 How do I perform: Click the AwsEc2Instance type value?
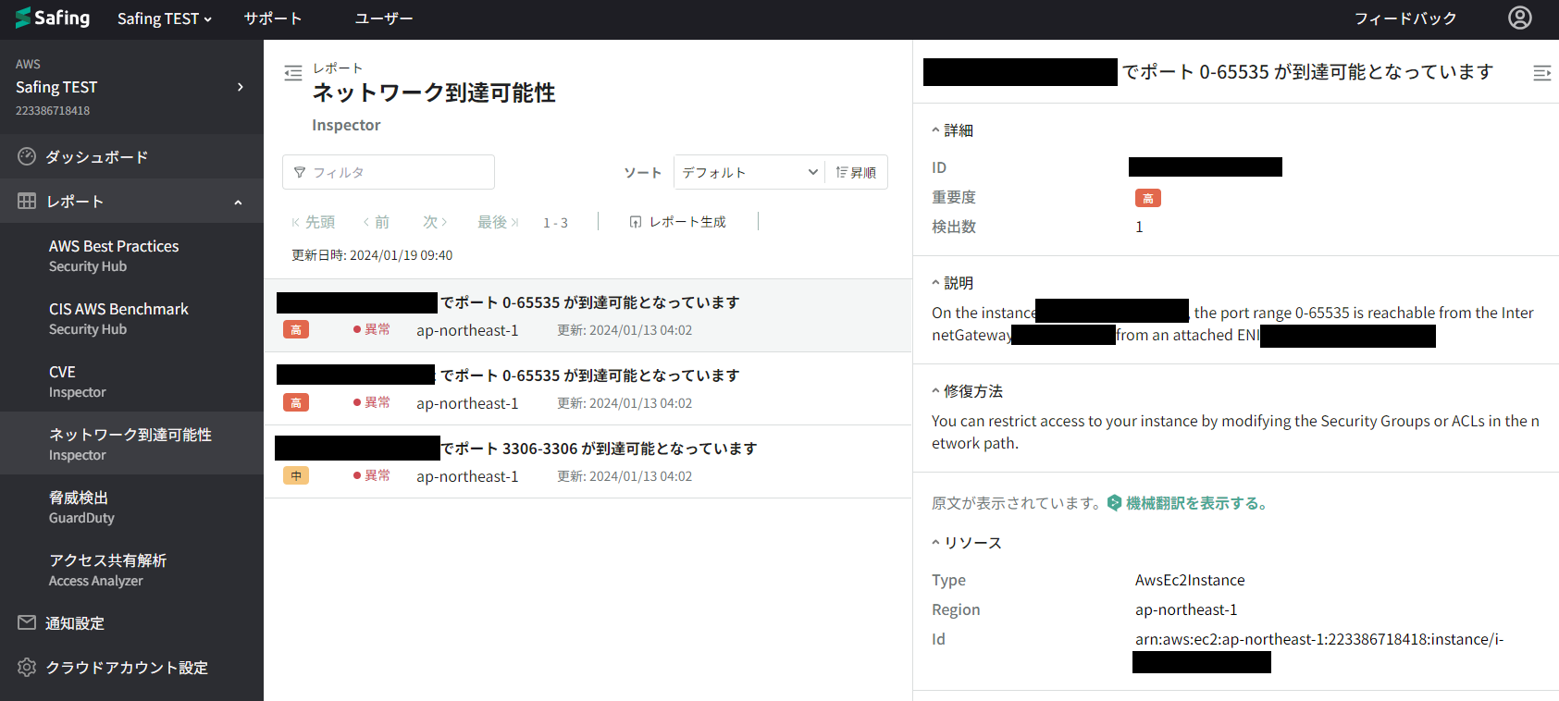(1190, 580)
